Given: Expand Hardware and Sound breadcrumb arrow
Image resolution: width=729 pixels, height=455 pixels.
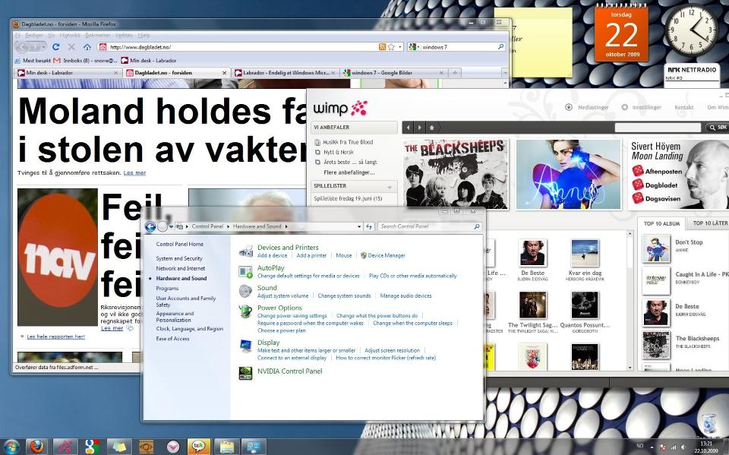Looking at the screenshot, I should (286, 226).
